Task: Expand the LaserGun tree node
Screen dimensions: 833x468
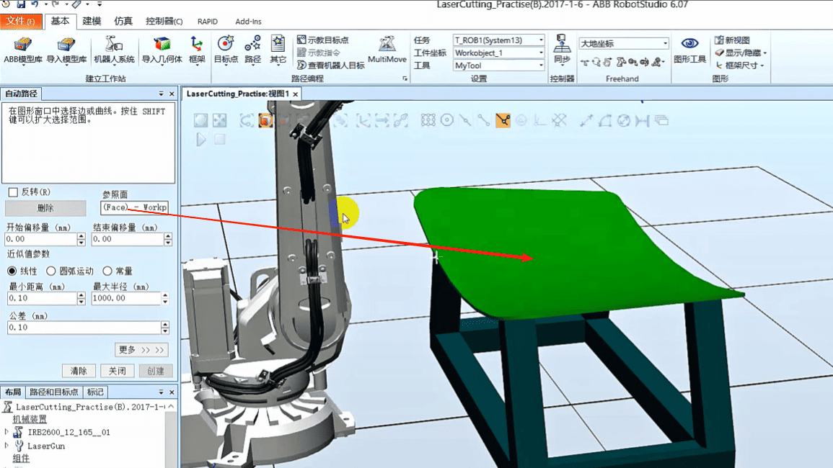Action: 6,446
